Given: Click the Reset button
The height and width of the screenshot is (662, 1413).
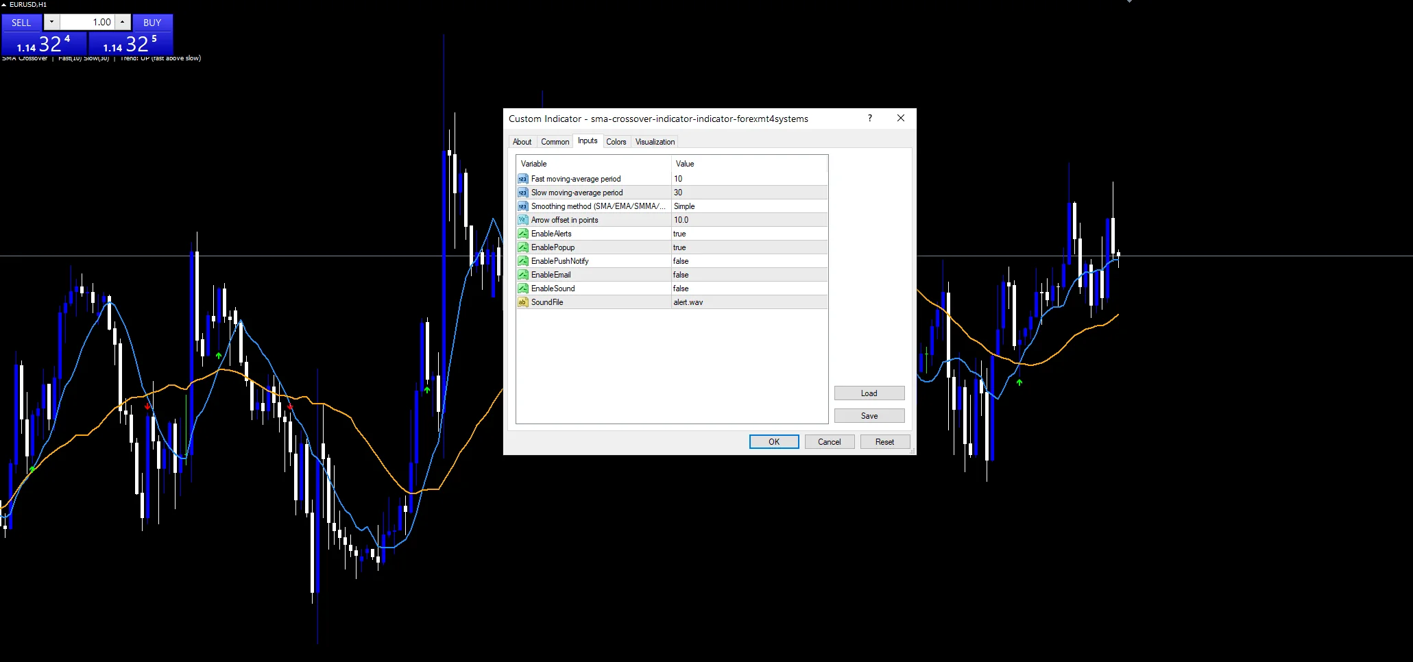Looking at the screenshot, I should click(x=884, y=442).
